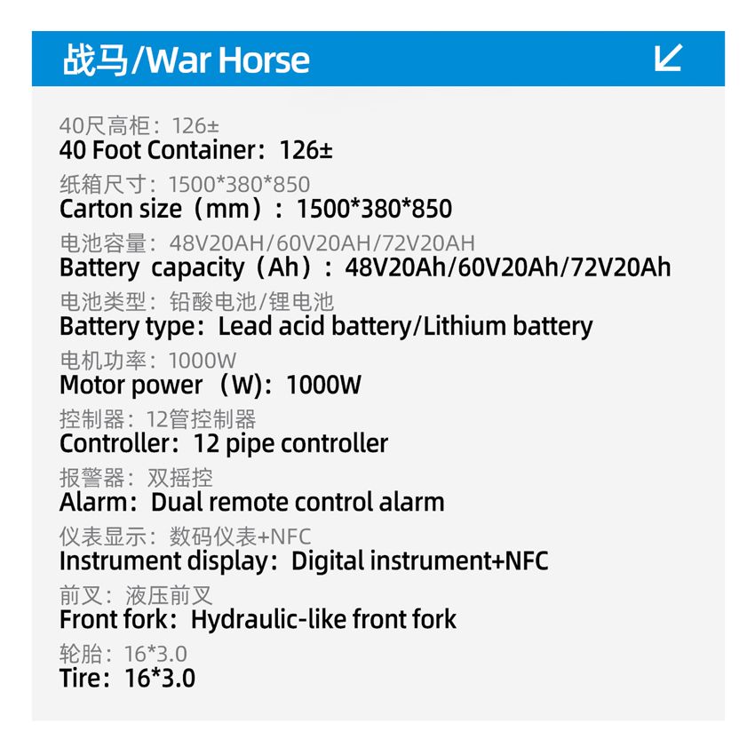Click the Instrument display Digital instrument+NFC line
The height and width of the screenshot is (755, 755).
click(304, 560)
